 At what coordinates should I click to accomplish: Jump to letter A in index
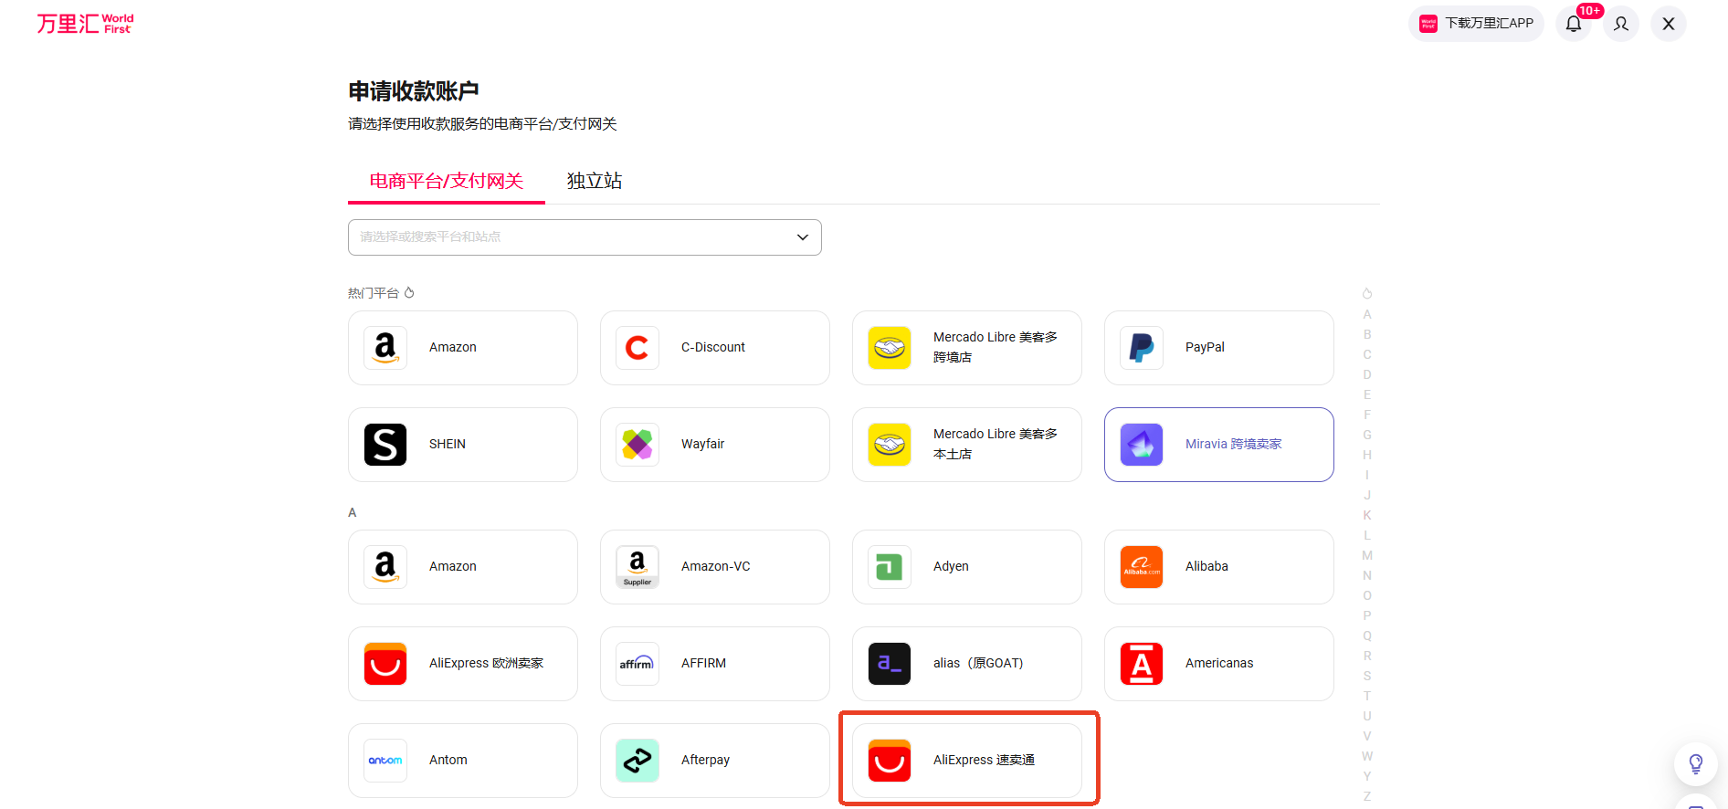1367,314
